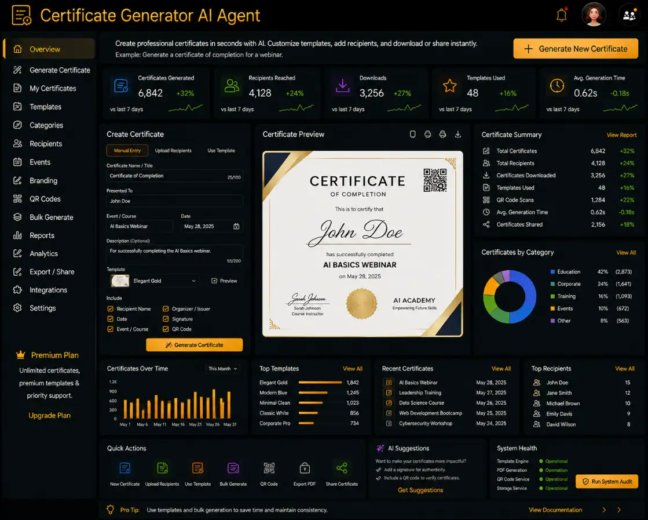Click the certificate preview image
This screenshot has width=648, height=520.
363,243
